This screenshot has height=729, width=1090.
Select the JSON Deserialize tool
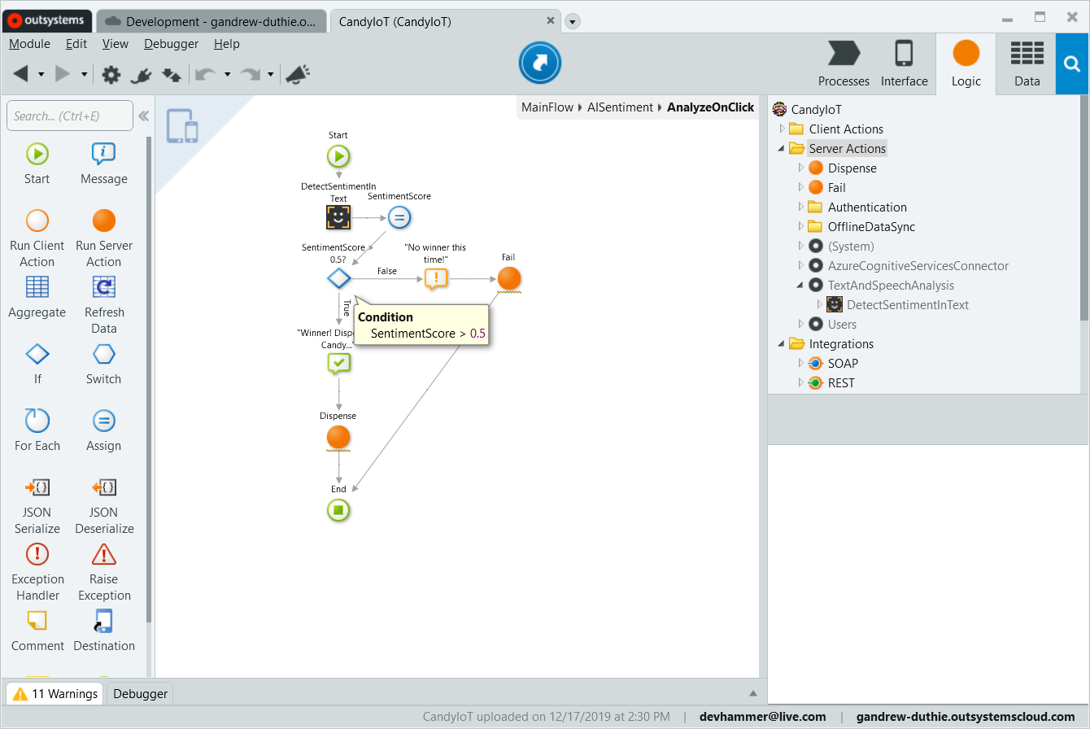coord(104,505)
